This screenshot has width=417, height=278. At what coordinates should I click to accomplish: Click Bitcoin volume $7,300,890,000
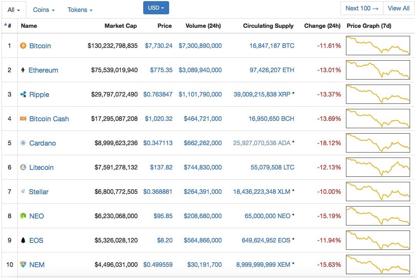[x=200, y=46]
